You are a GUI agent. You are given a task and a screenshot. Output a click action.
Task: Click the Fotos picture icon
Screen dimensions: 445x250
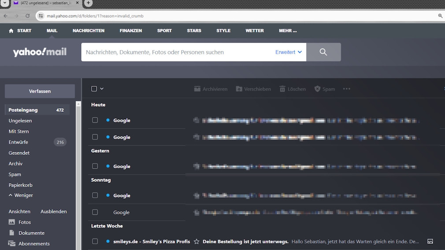coord(11,222)
